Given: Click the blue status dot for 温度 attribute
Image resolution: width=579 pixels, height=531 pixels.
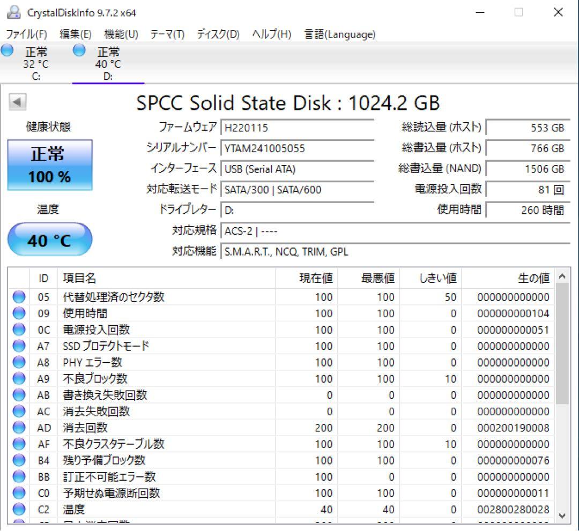Looking at the screenshot, I should (19, 509).
